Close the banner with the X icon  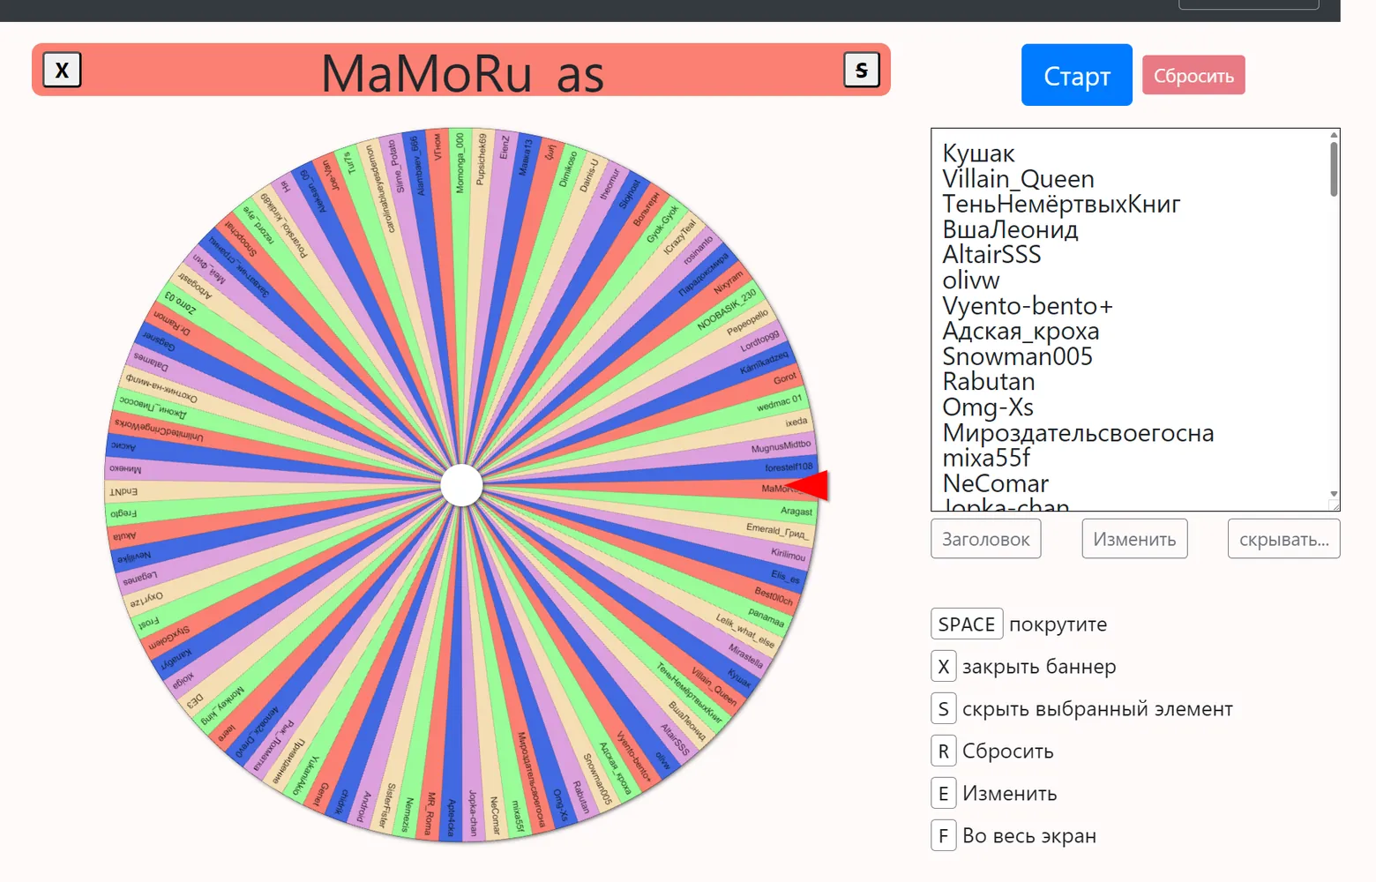(x=62, y=70)
